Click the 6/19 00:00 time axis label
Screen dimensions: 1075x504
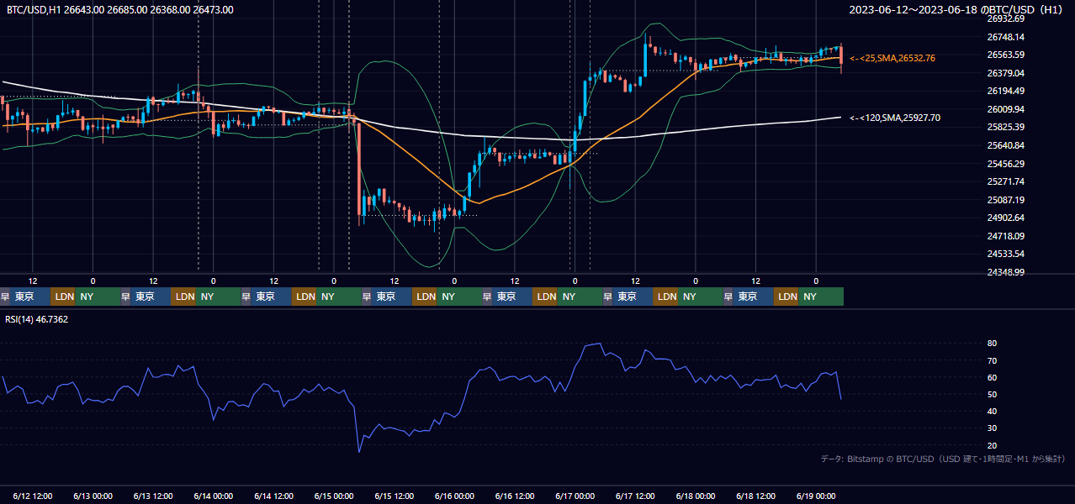pyautogui.click(x=816, y=496)
